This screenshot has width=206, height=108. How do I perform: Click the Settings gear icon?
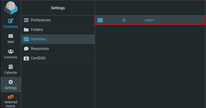click(x=11, y=82)
